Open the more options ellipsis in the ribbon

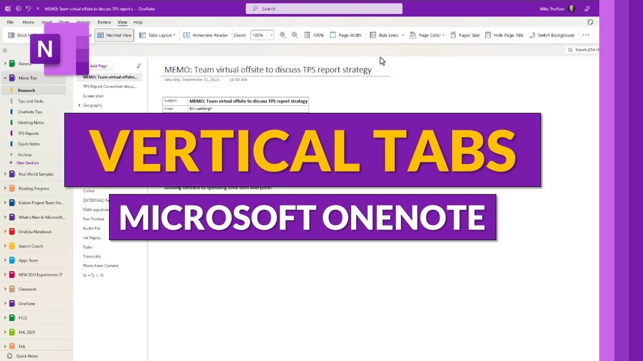(x=586, y=35)
